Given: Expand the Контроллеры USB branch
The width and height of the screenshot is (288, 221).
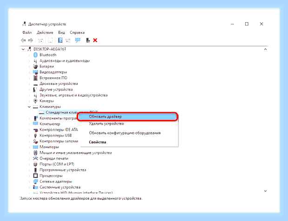Looking at the screenshot, I should coord(29,136).
